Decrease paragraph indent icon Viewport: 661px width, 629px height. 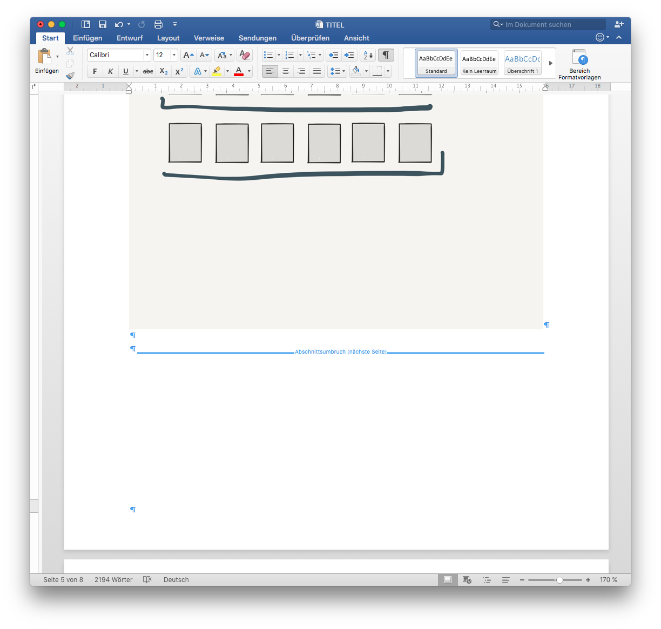click(x=334, y=55)
